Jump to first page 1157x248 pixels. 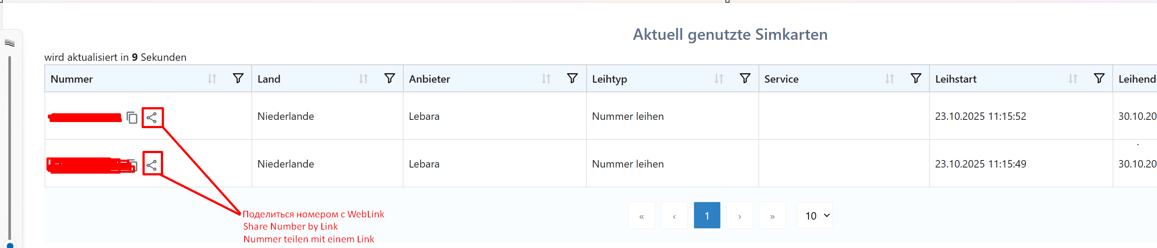pos(641,216)
